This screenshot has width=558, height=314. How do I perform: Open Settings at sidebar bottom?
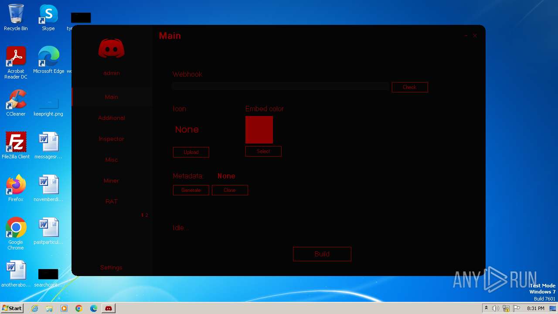coord(111,267)
